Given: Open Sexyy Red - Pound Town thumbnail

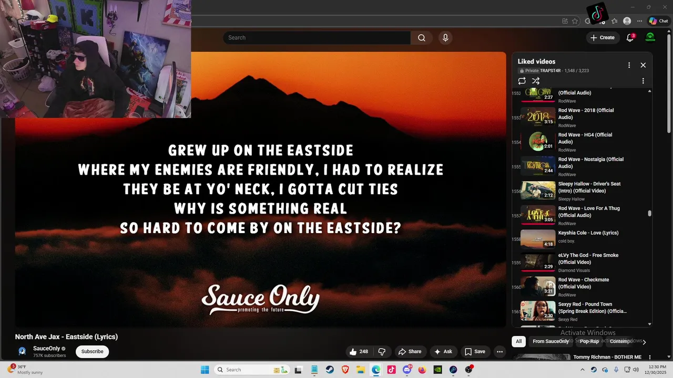Looking at the screenshot, I should (538, 310).
